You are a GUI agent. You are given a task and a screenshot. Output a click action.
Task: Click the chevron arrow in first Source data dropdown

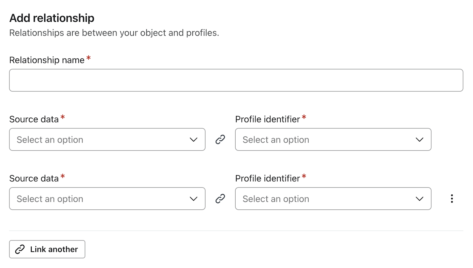pos(194,140)
